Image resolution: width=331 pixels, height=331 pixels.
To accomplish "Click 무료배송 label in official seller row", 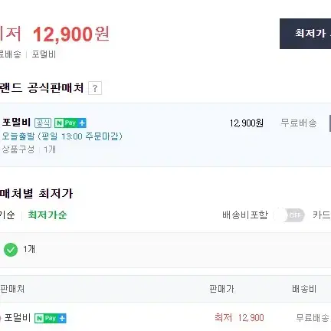I will [299, 123].
